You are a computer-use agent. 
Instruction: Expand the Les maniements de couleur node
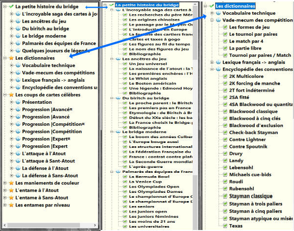[x=4, y=183]
